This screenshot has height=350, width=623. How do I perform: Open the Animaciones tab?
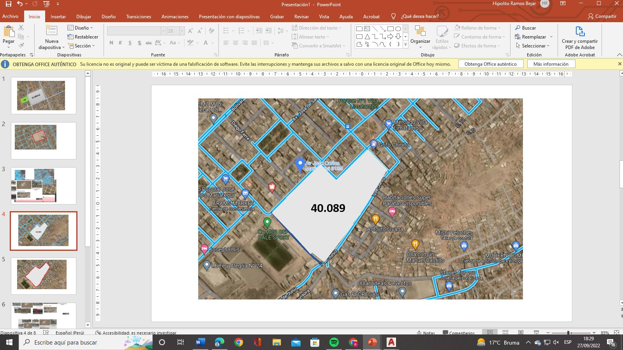point(175,17)
